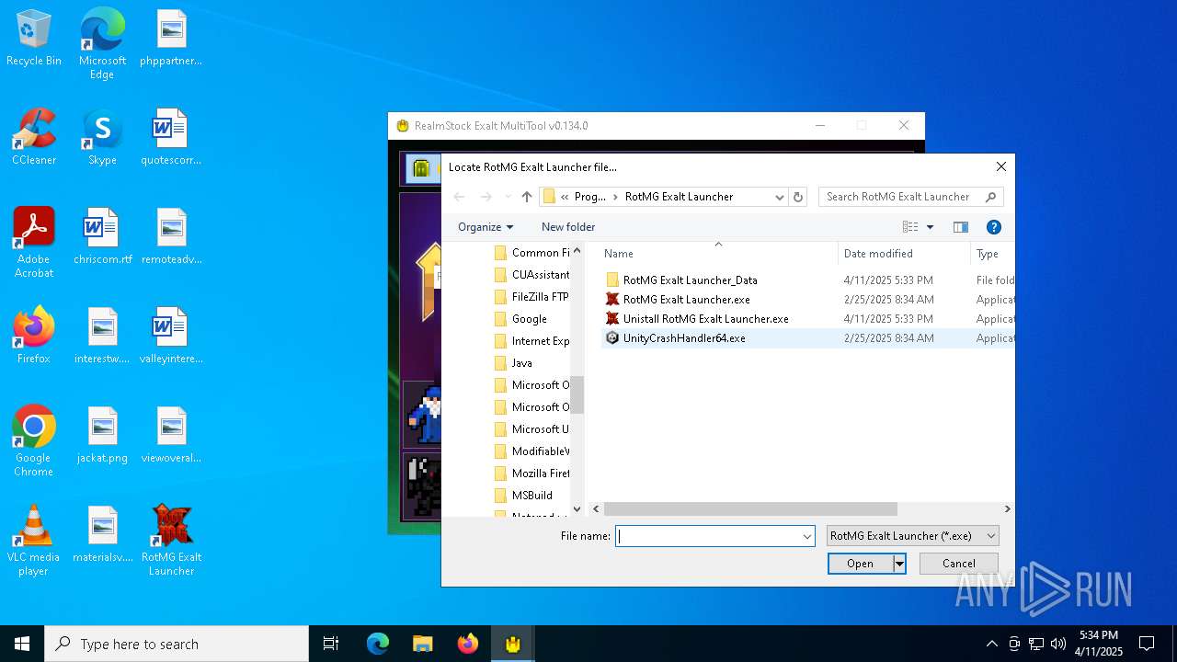
Task: Open the Firefox desktop shortcut
Action: [x=34, y=337]
